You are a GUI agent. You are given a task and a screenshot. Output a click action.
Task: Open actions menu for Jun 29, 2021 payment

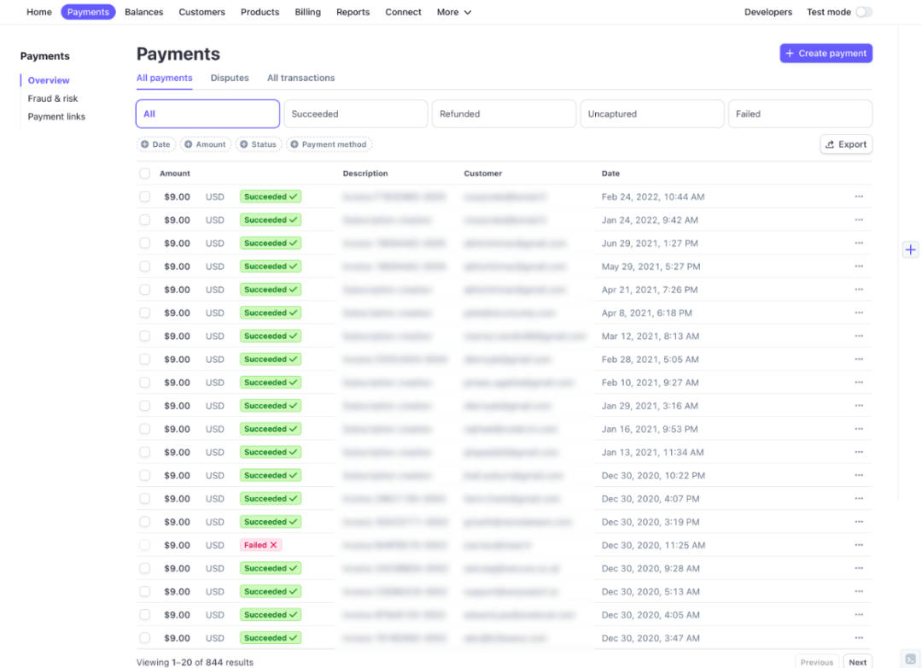tap(859, 243)
